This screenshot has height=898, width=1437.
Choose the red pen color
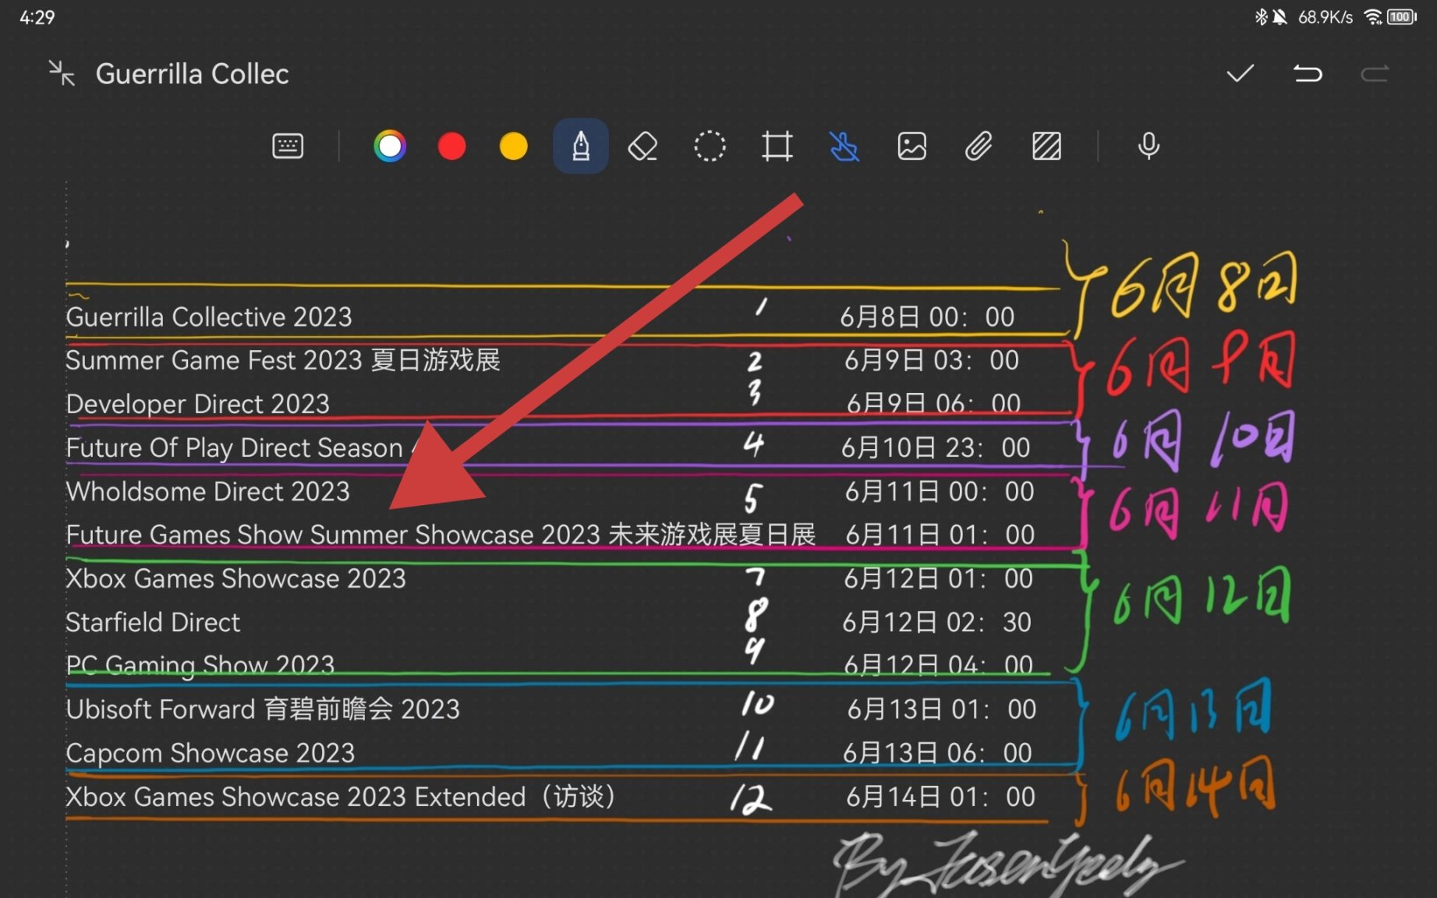point(451,146)
